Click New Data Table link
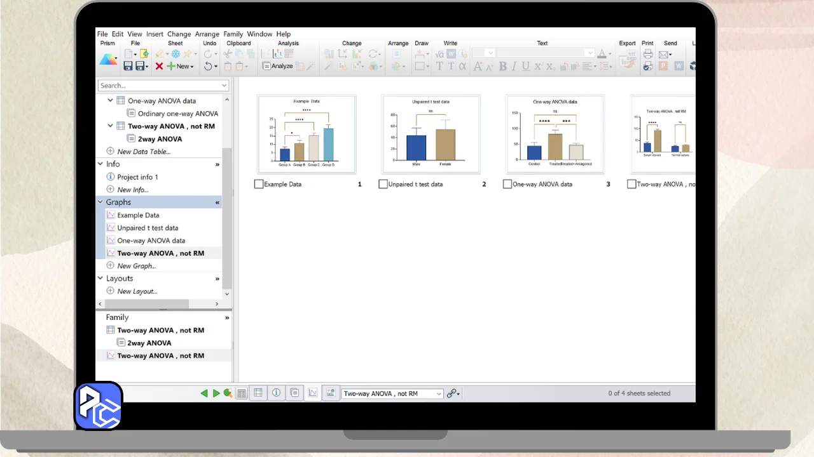 point(144,152)
